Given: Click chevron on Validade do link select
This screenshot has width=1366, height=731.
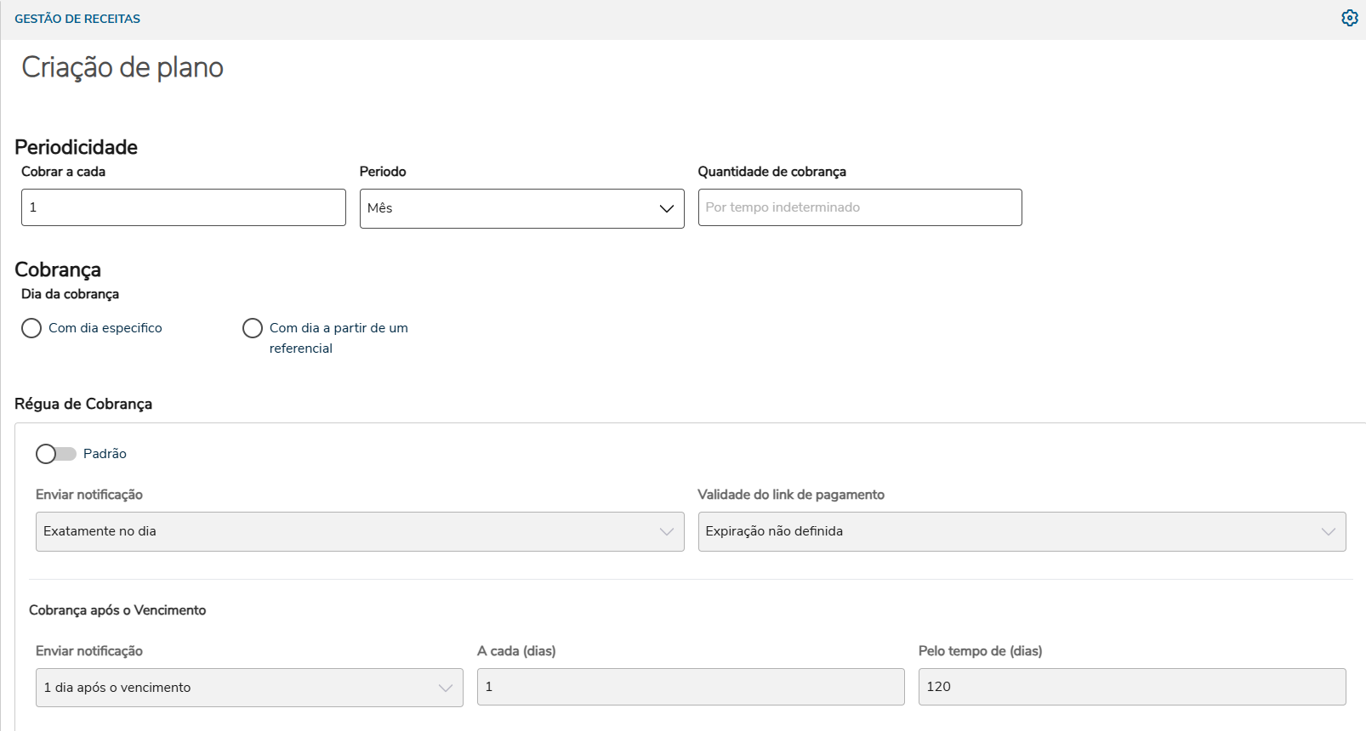Looking at the screenshot, I should (1328, 531).
